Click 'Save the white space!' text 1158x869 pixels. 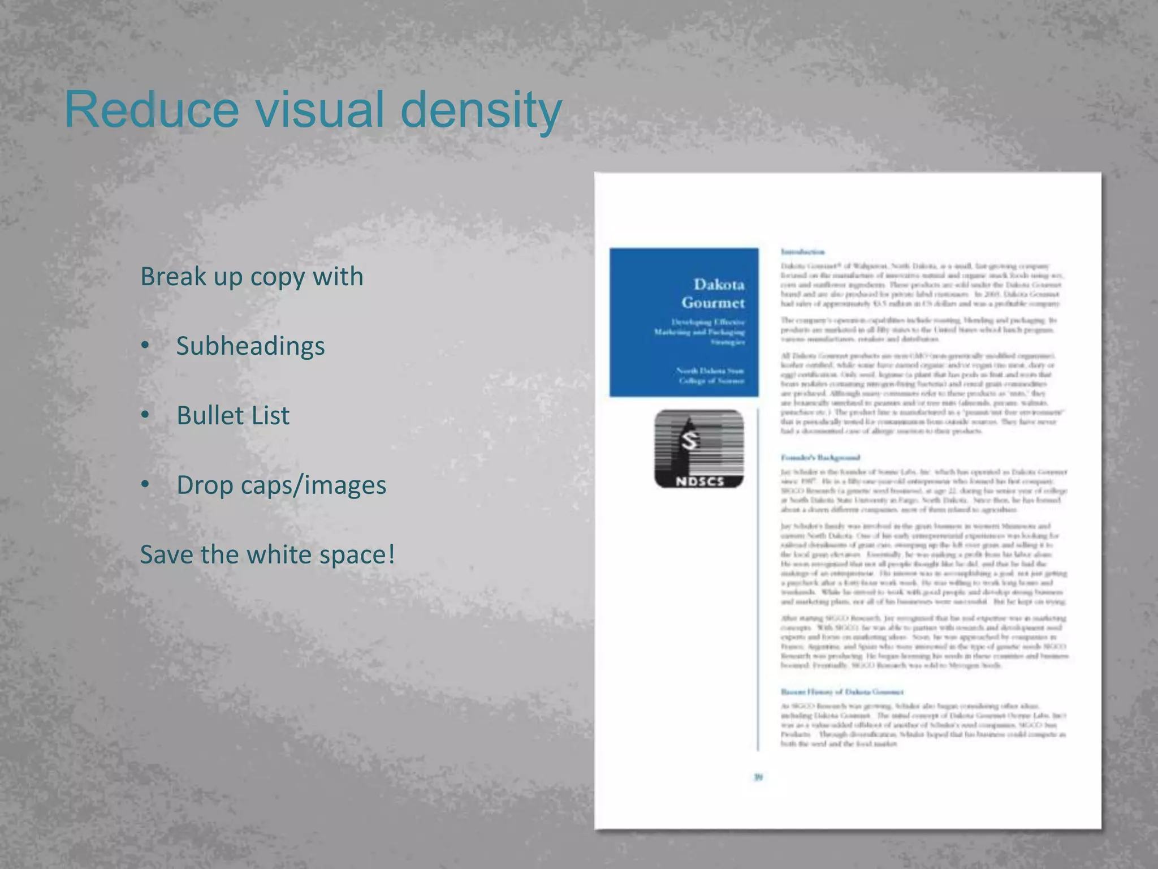coord(267,554)
